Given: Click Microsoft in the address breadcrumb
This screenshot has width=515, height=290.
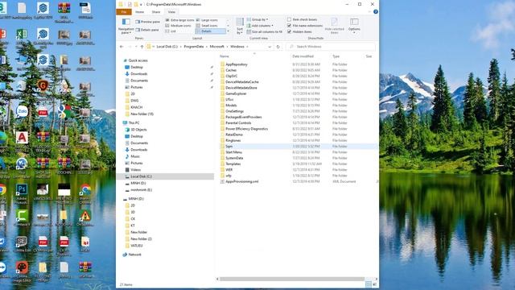Looking at the screenshot, I should point(216,47).
